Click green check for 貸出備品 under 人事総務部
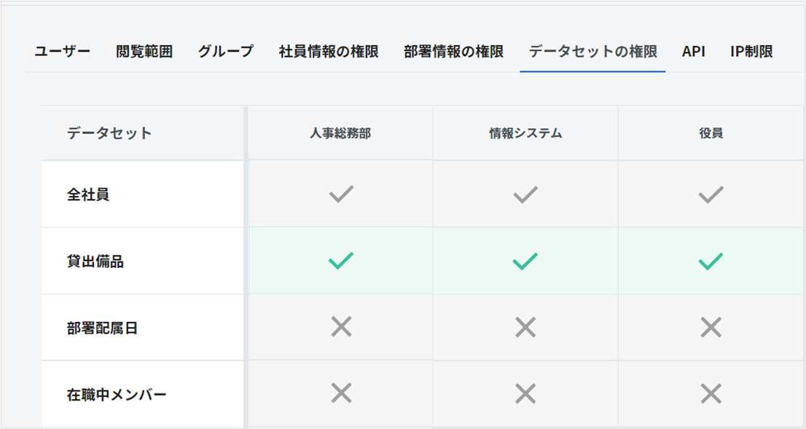806x429 pixels. tap(341, 261)
